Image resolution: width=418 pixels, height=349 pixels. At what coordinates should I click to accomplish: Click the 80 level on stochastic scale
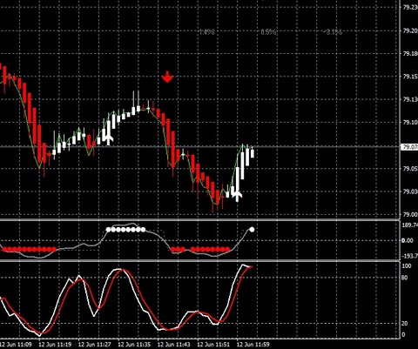point(405,278)
